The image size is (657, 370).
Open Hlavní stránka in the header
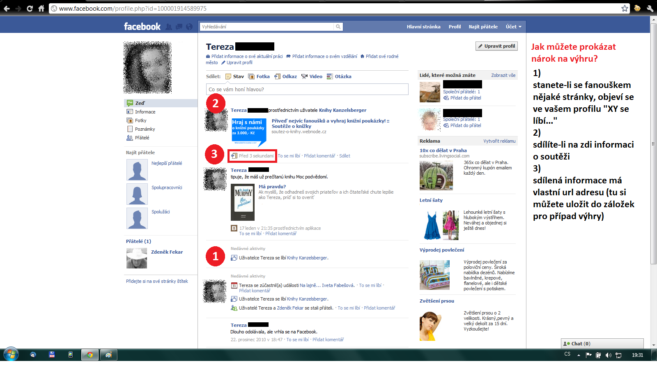[423, 27]
